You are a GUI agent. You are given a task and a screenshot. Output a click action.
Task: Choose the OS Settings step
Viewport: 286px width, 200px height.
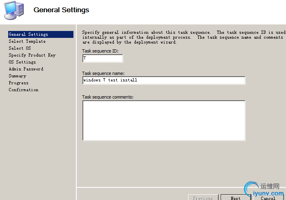pos(22,62)
